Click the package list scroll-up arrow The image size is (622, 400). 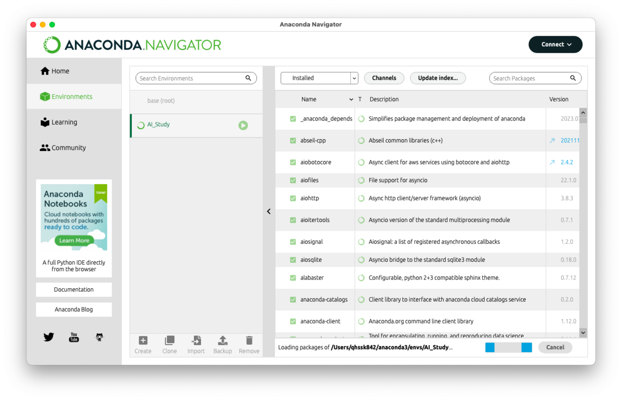(583, 112)
